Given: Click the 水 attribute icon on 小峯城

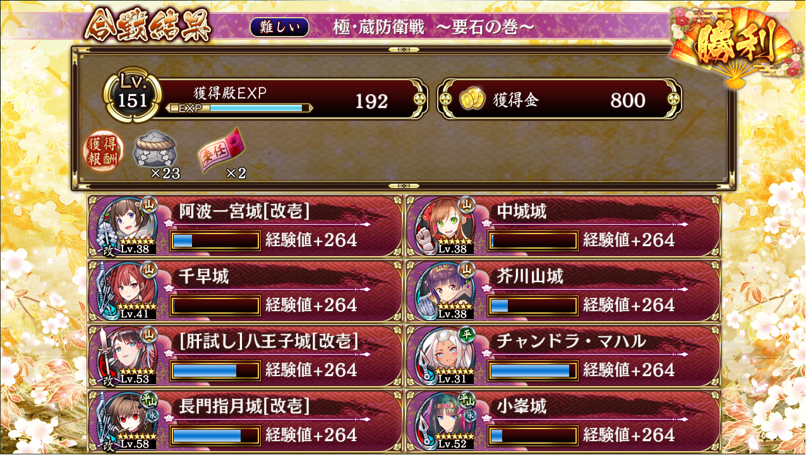Looking at the screenshot, I should click(x=471, y=415).
